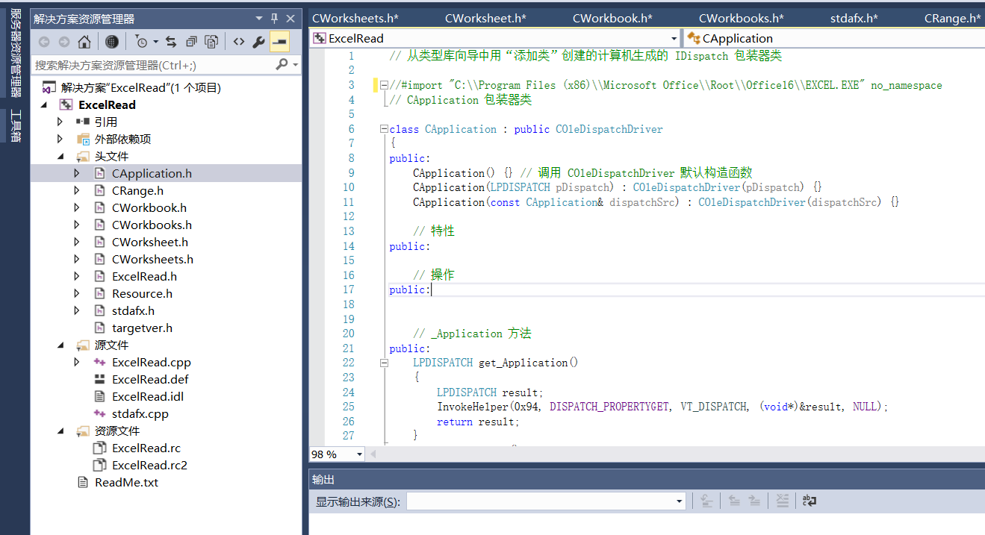Open the search options dropdown arrow
This screenshot has width=985, height=535.
pyautogui.click(x=296, y=65)
